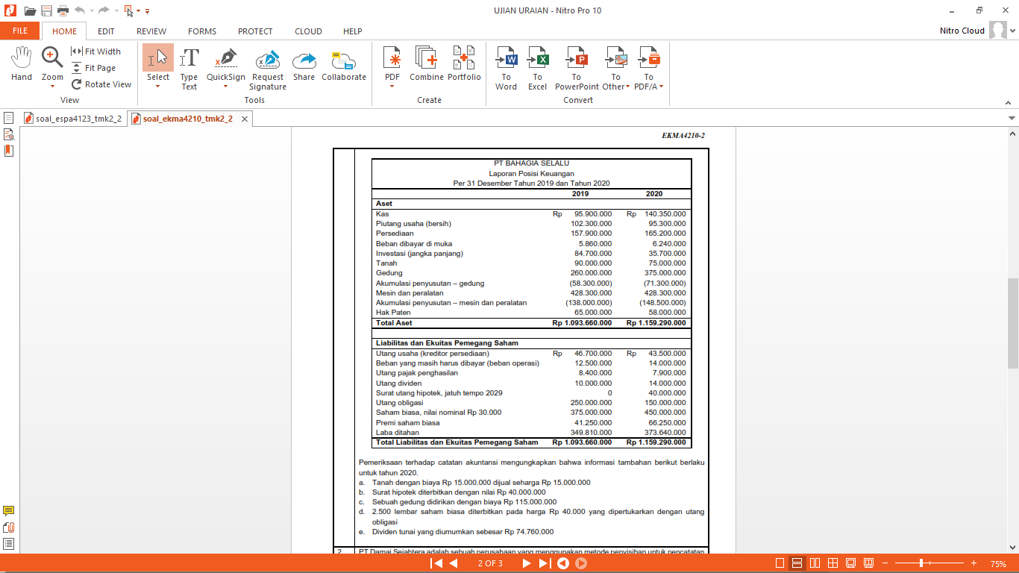Click the Nitro Cloud account link

click(962, 31)
